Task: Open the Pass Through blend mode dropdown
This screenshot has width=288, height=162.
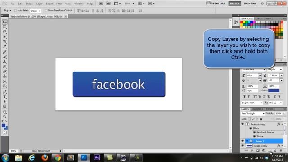Action: point(253,114)
